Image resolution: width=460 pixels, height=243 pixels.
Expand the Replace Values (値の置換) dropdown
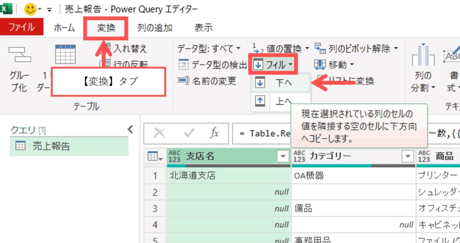[307, 48]
